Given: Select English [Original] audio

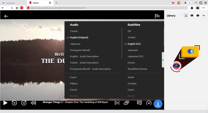Looking at the screenshot, I should (x=79, y=37).
